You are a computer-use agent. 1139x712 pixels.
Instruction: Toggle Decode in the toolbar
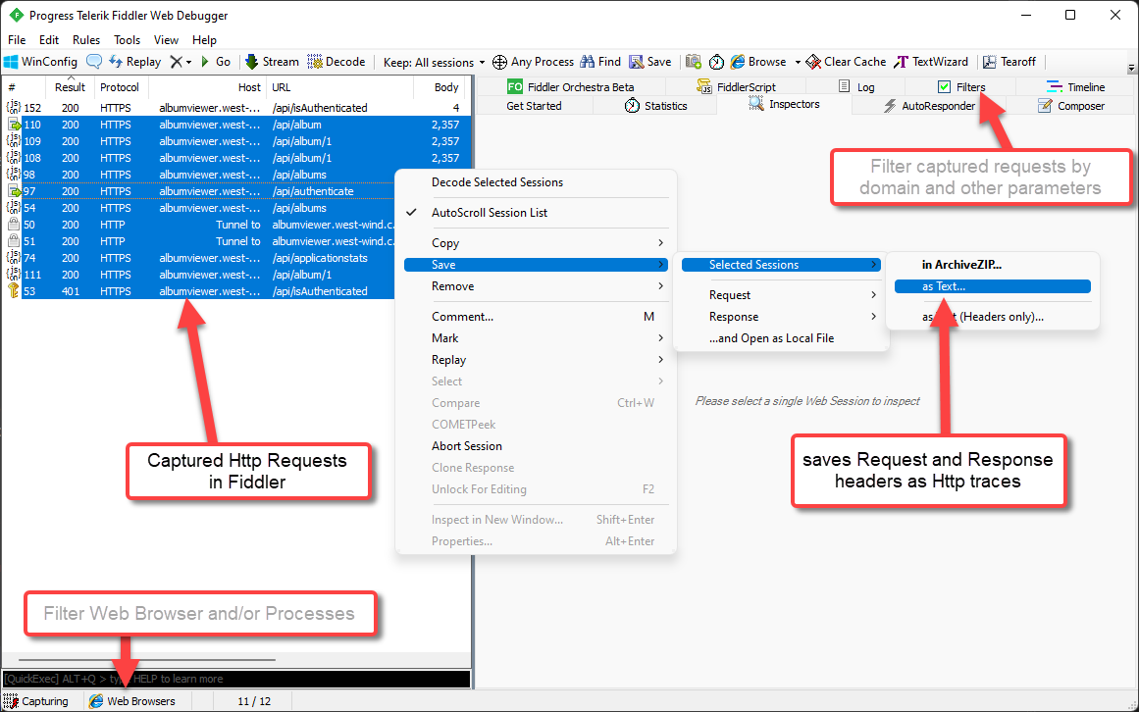coord(337,62)
